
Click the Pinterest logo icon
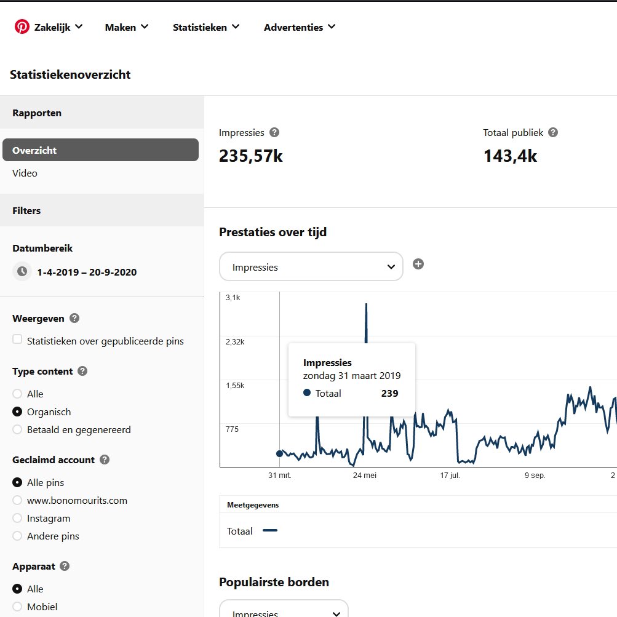[x=22, y=26]
